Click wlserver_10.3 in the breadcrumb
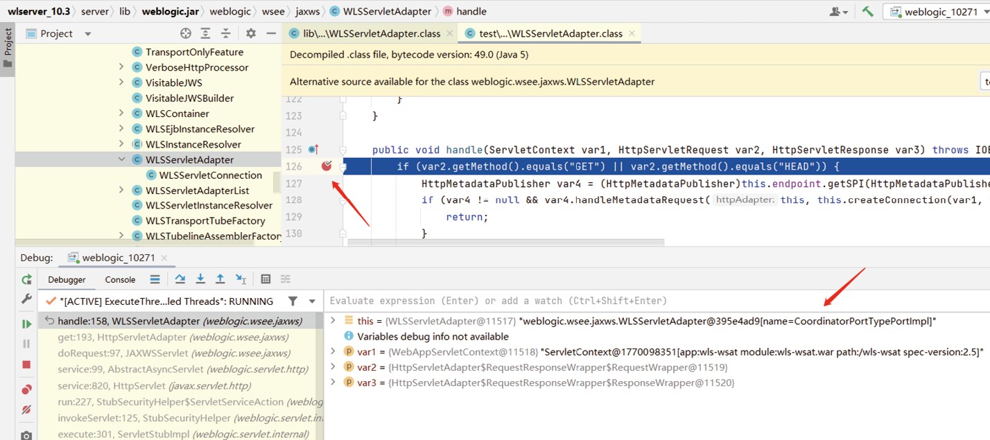 point(38,11)
